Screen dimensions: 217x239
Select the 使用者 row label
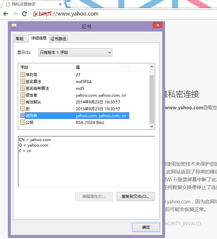point(31,116)
